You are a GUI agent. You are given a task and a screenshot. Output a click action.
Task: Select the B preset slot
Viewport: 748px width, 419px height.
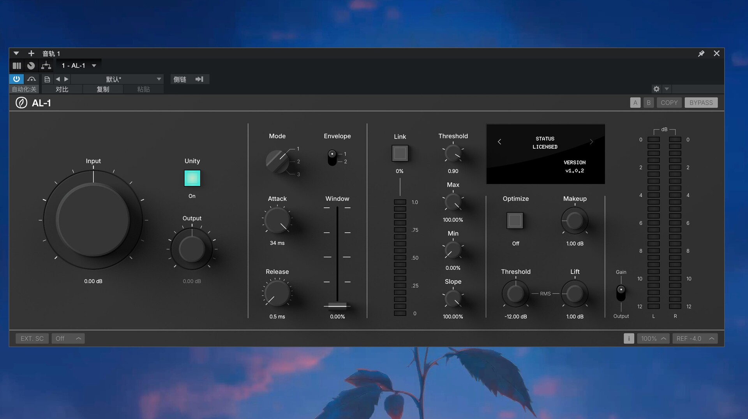(648, 103)
